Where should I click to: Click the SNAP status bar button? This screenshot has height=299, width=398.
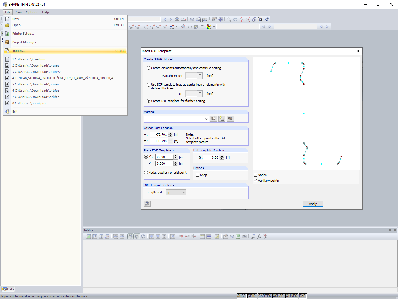point(241,296)
